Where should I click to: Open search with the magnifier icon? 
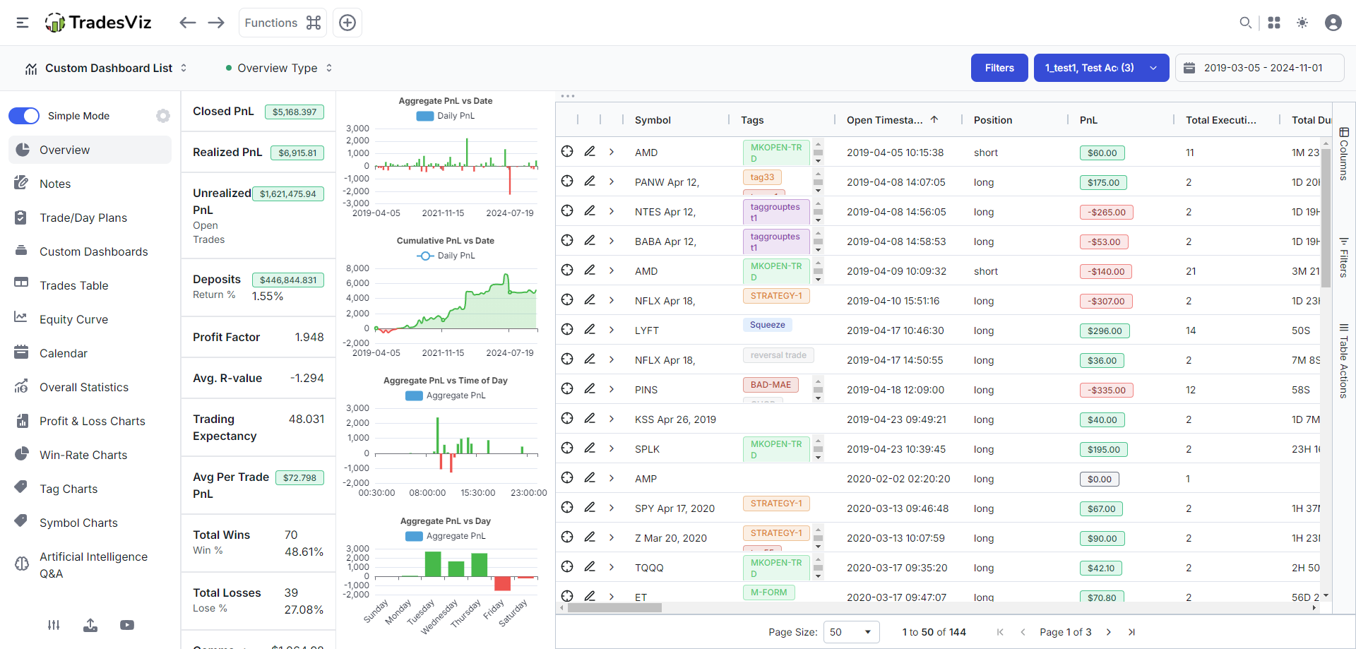coord(1246,23)
